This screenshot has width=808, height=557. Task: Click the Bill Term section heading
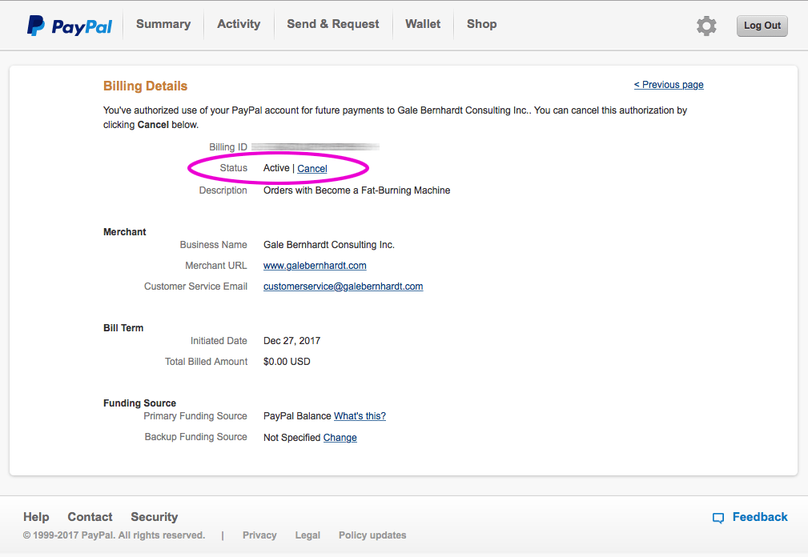coord(123,328)
